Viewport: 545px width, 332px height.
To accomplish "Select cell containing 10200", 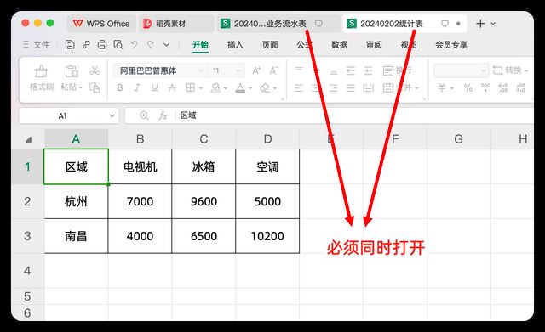I will point(267,236).
